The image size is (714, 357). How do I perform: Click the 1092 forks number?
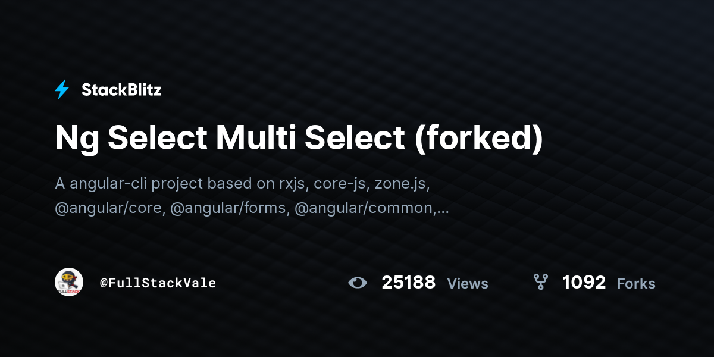click(x=584, y=283)
